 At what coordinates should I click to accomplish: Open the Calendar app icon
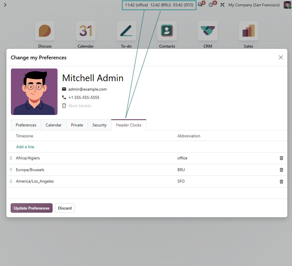click(x=86, y=31)
